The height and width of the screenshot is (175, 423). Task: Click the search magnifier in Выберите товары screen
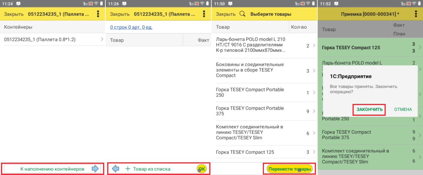tap(242, 14)
